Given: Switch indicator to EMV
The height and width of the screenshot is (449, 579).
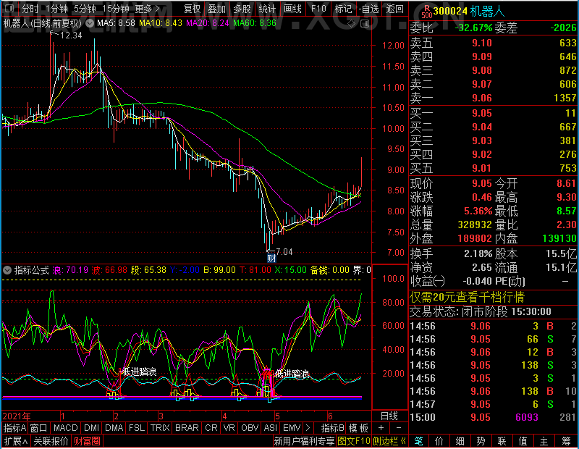Looking at the screenshot, I should point(292,428).
